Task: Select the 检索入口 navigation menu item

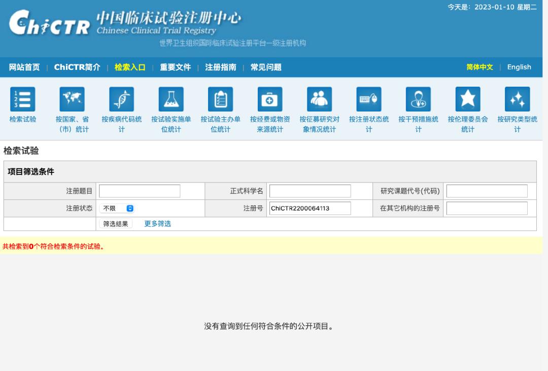Action: click(x=130, y=67)
